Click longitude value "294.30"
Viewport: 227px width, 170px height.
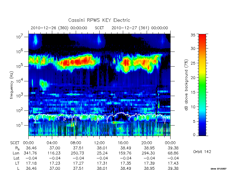148,153
